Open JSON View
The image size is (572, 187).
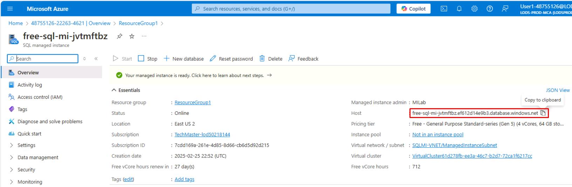(558, 90)
